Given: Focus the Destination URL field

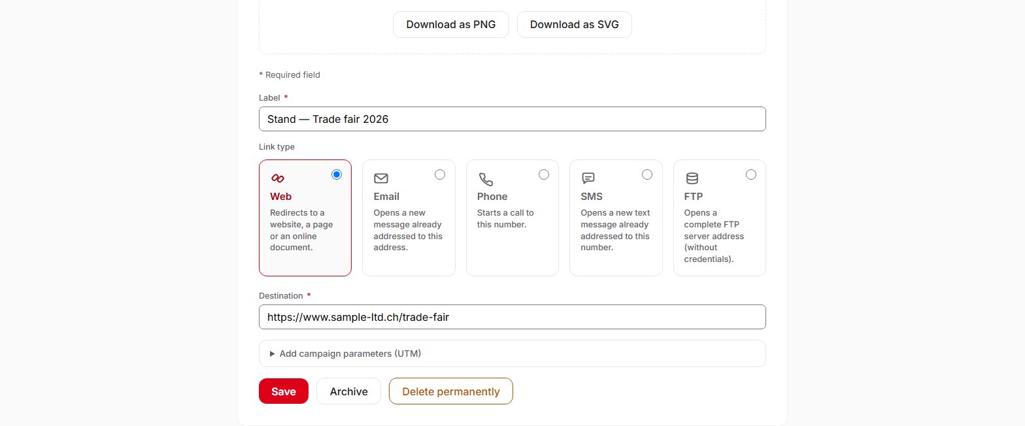Looking at the screenshot, I should tap(512, 317).
